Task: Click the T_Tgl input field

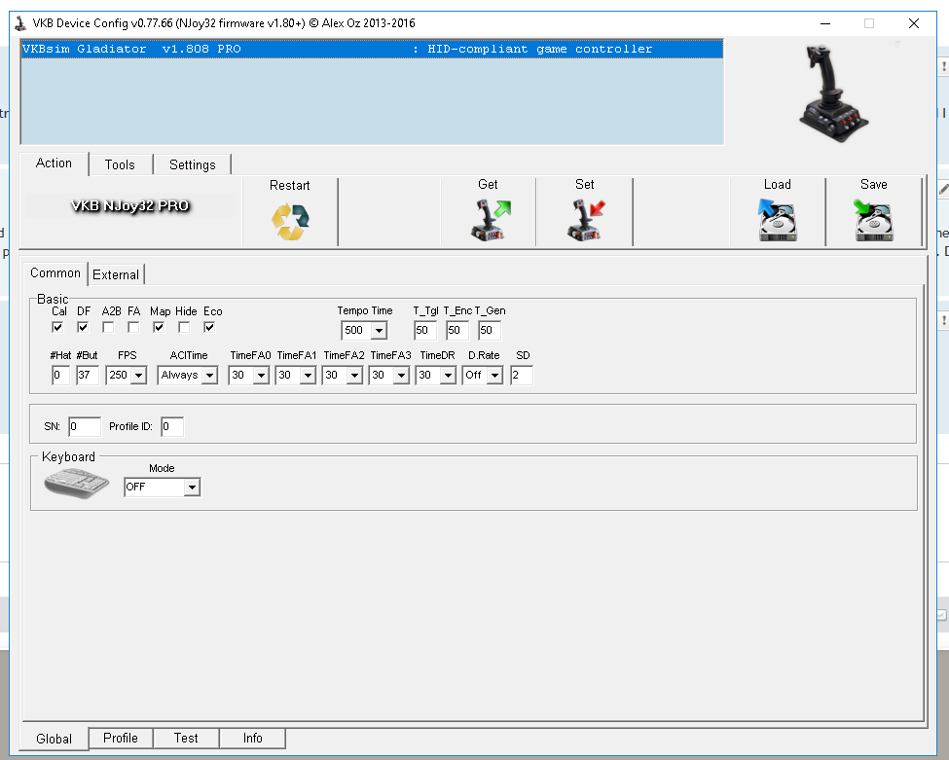Action: [x=425, y=331]
